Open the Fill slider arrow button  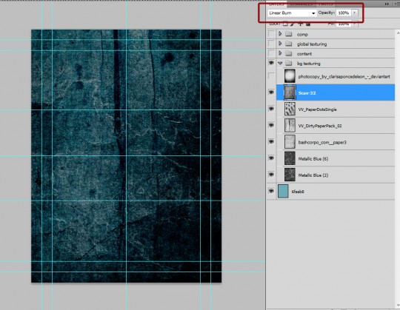[355, 24]
